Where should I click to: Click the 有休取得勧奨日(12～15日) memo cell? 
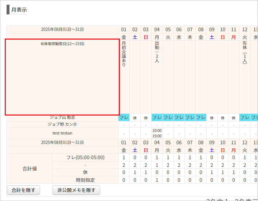[62, 77]
